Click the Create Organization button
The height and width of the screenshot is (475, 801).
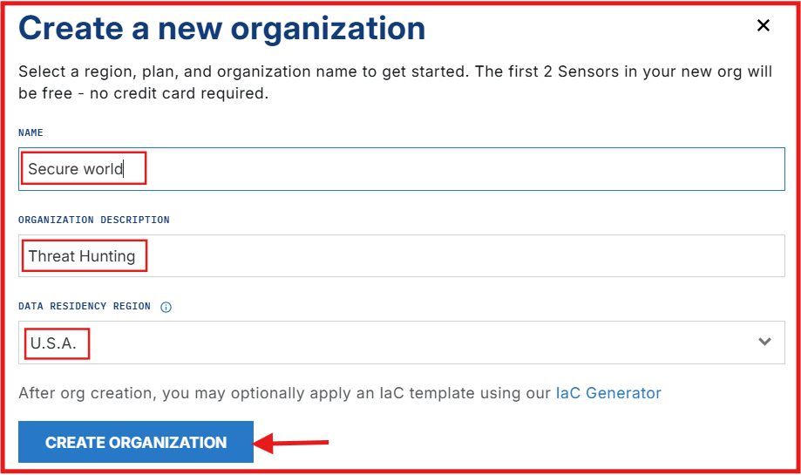coord(136,442)
